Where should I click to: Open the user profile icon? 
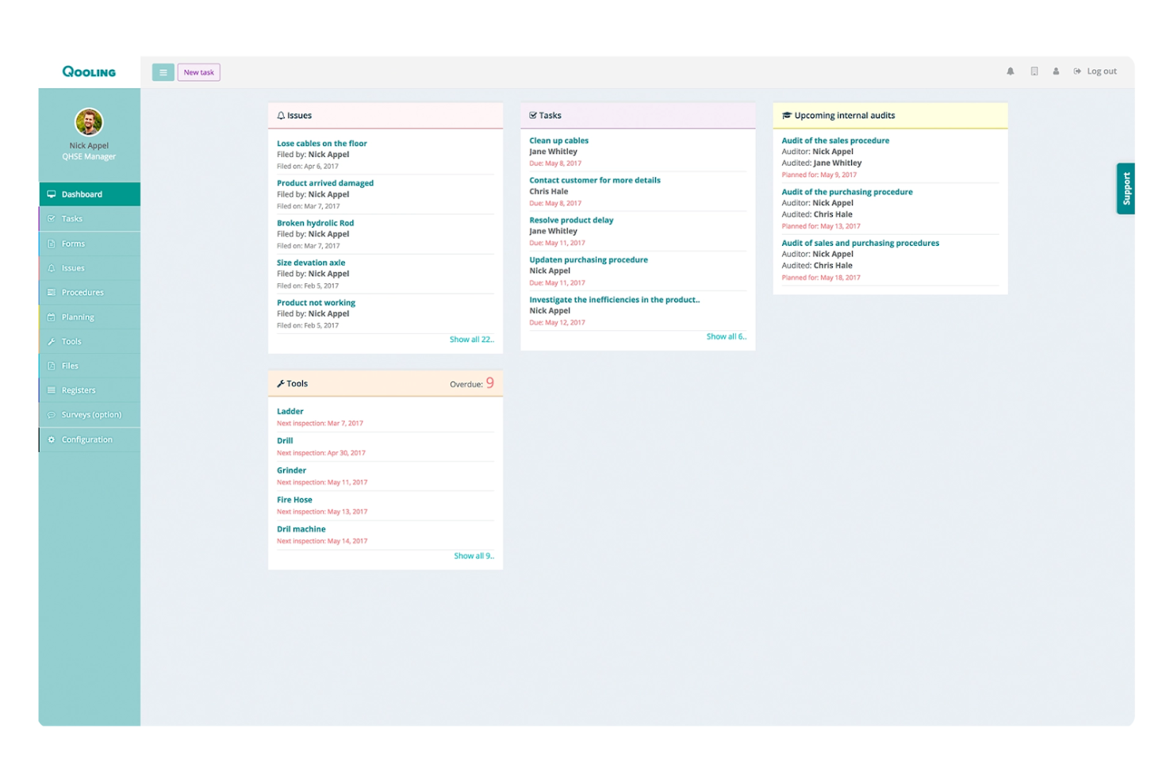[x=1055, y=71]
